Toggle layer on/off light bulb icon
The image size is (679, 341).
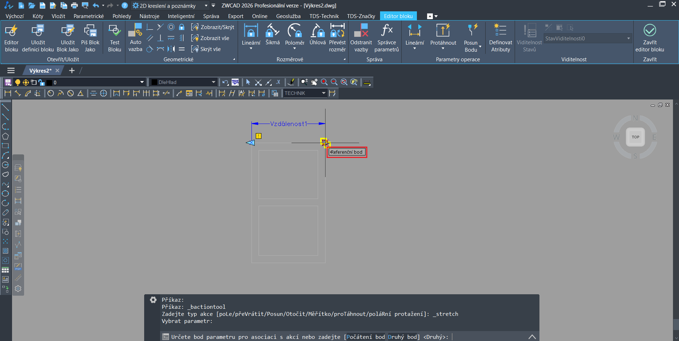tap(17, 83)
